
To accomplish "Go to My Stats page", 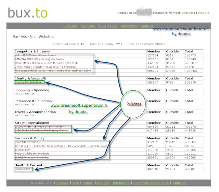I will pos(88,26).
